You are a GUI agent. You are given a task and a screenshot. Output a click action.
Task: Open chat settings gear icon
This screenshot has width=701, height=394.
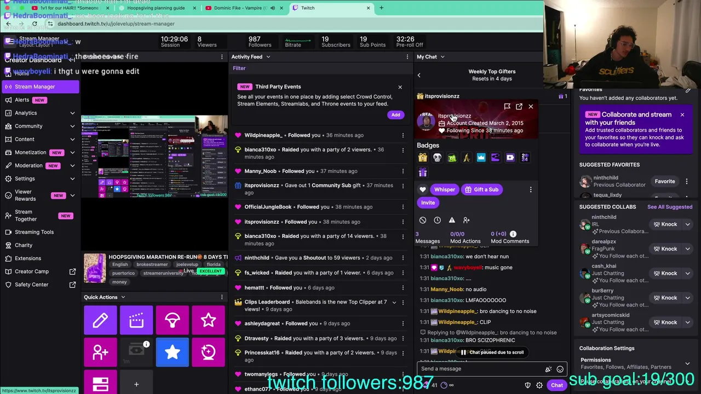coord(539,385)
